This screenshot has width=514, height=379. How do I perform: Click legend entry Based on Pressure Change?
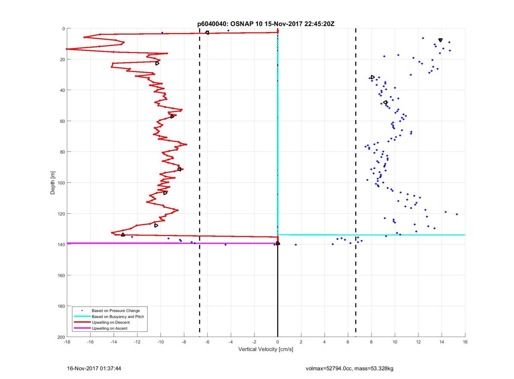tap(116, 310)
